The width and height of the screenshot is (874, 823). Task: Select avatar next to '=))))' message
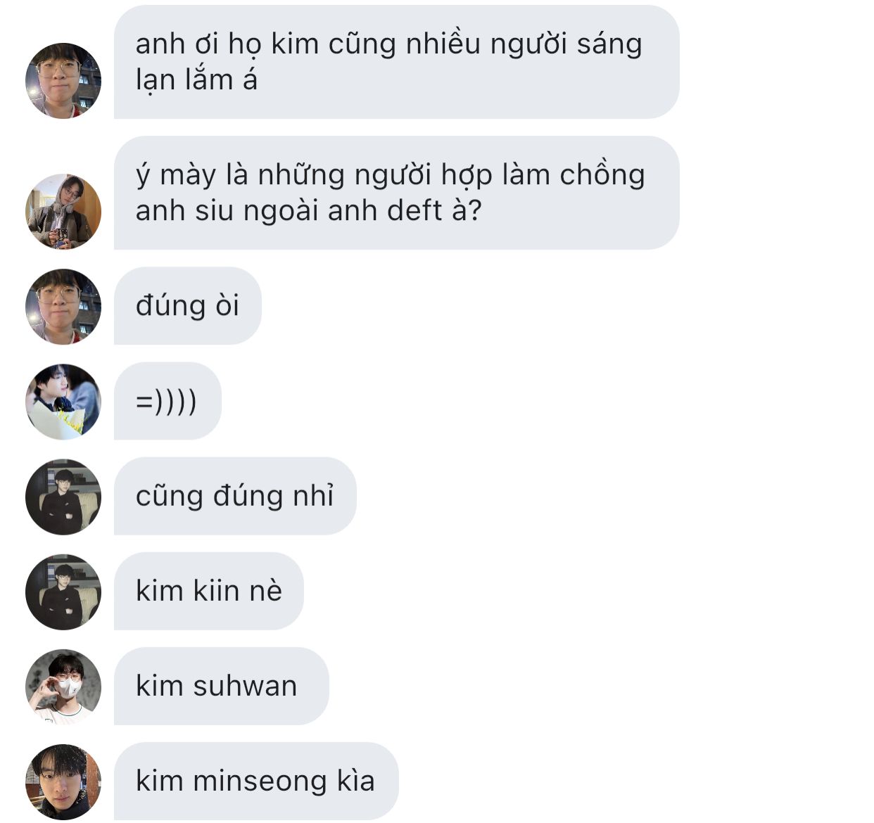coord(63,401)
